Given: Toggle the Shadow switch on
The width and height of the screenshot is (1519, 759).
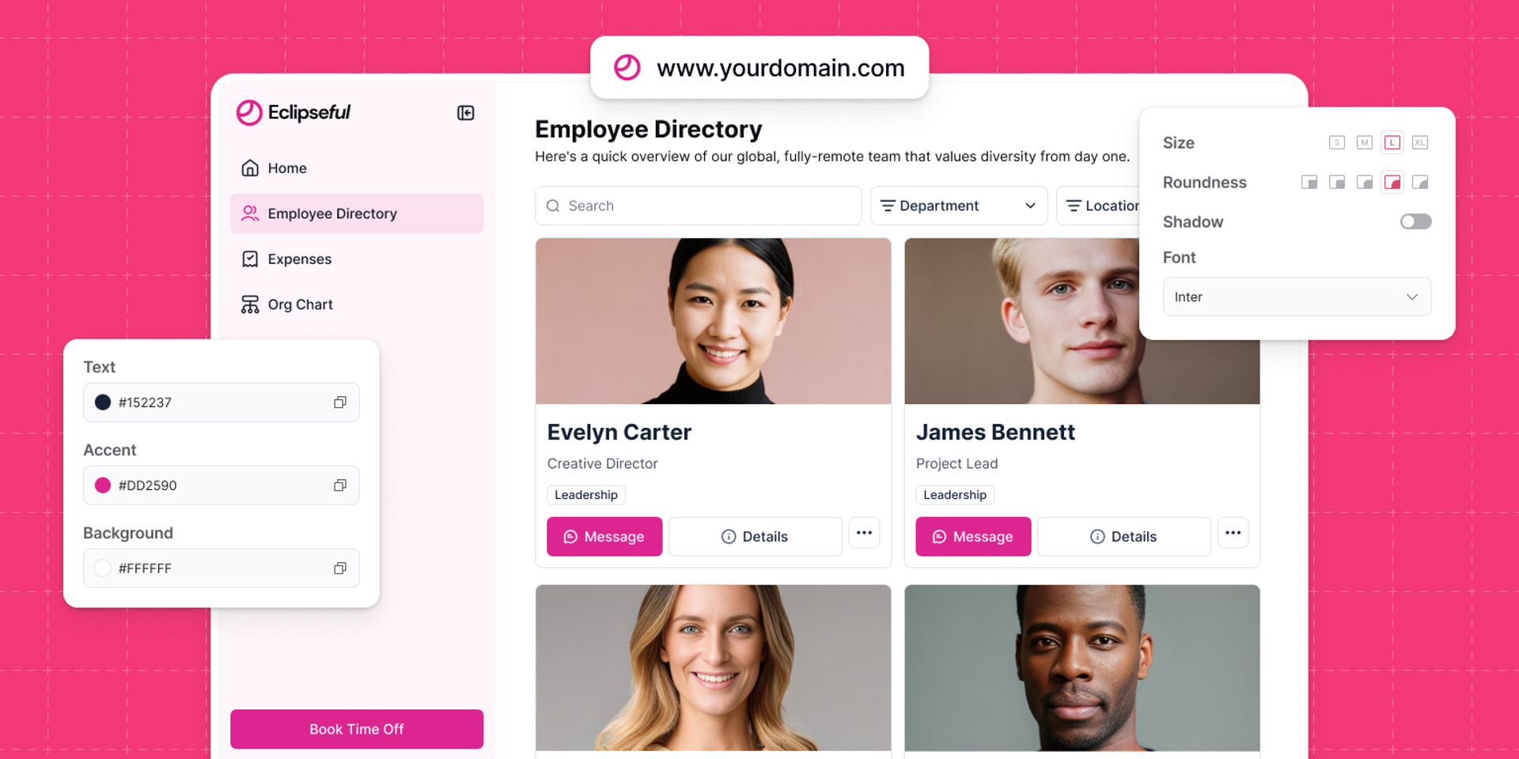Looking at the screenshot, I should pyautogui.click(x=1415, y=222).
